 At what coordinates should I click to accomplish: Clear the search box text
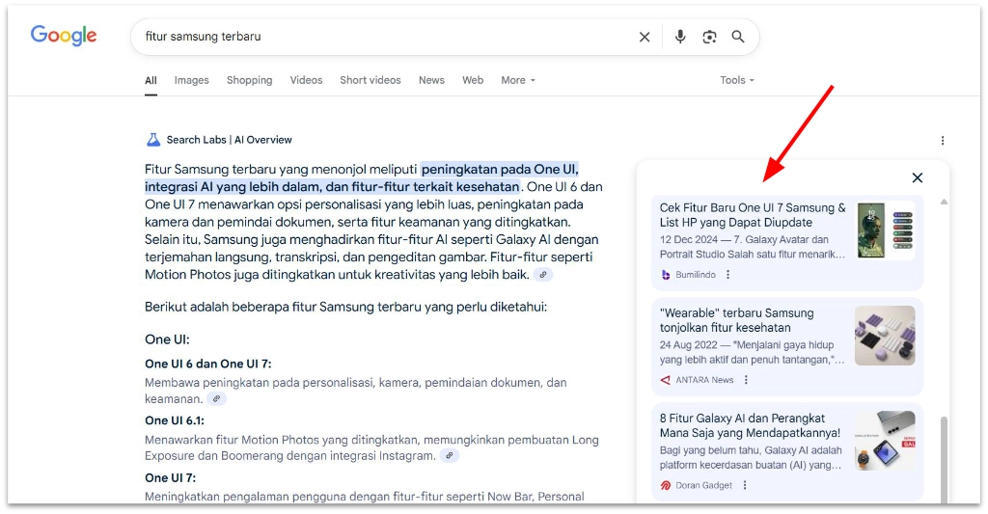tap(645, 37)
